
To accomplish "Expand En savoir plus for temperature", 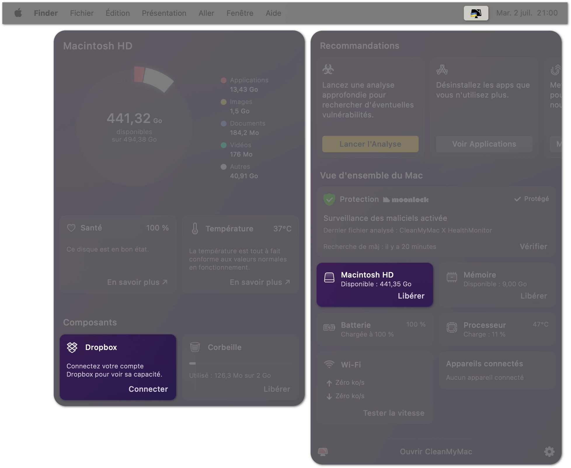I will 260,282.
